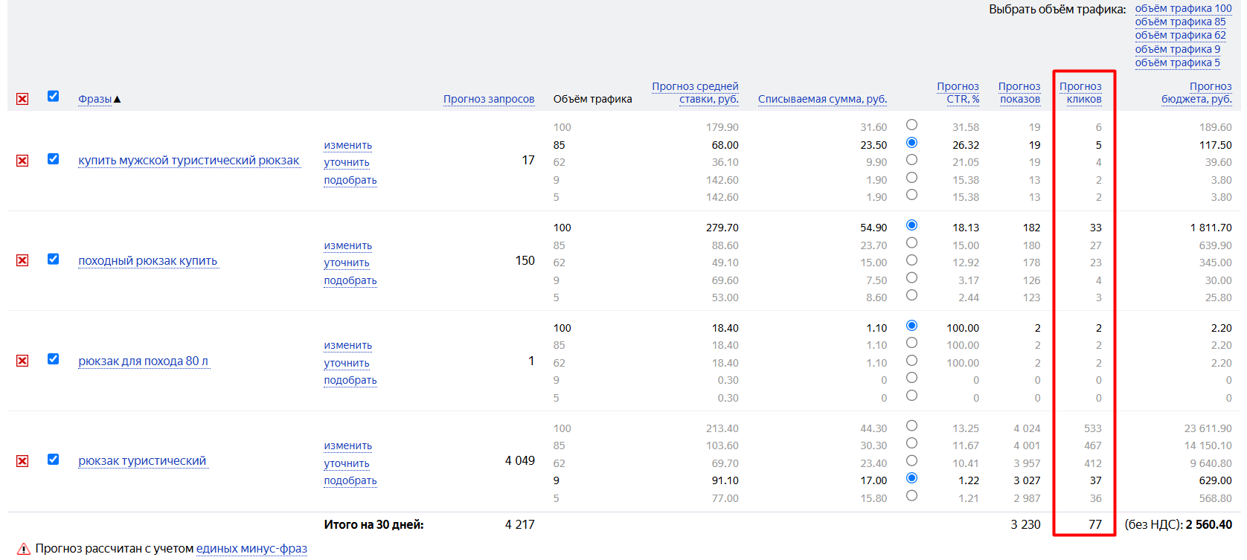Sort by 'Прогноз бюджета, руб.' header
This screenshot has height=560, width=1247.
[x=1196, y=92]
